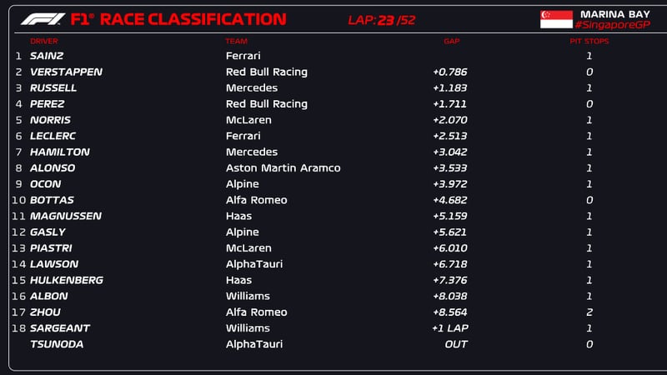
Task: Click SARGEANT's +1 LAP gap
Action: (450, 328)
